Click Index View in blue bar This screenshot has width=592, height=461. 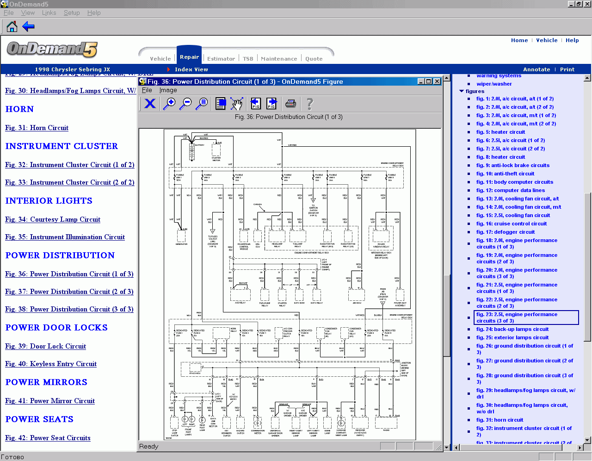191,69
